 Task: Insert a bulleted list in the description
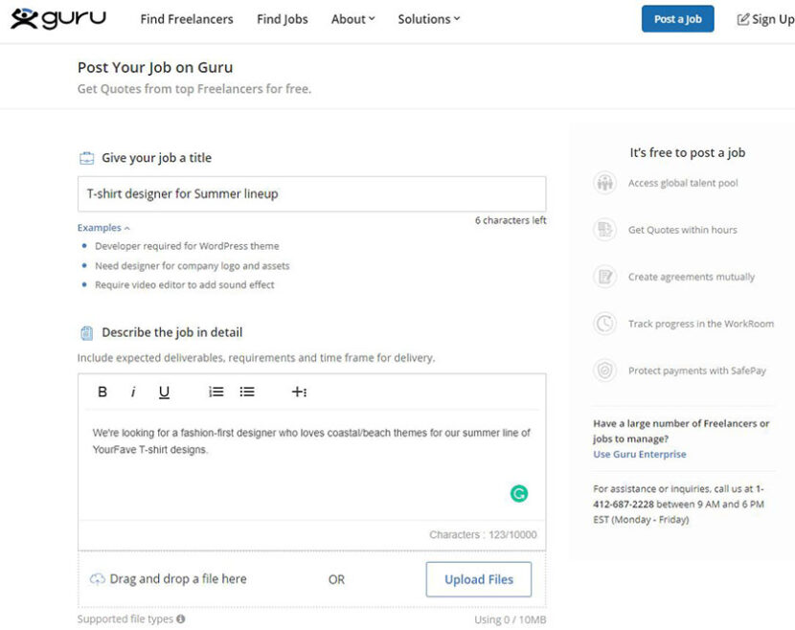pyautogui.click(x=246, y=391)
